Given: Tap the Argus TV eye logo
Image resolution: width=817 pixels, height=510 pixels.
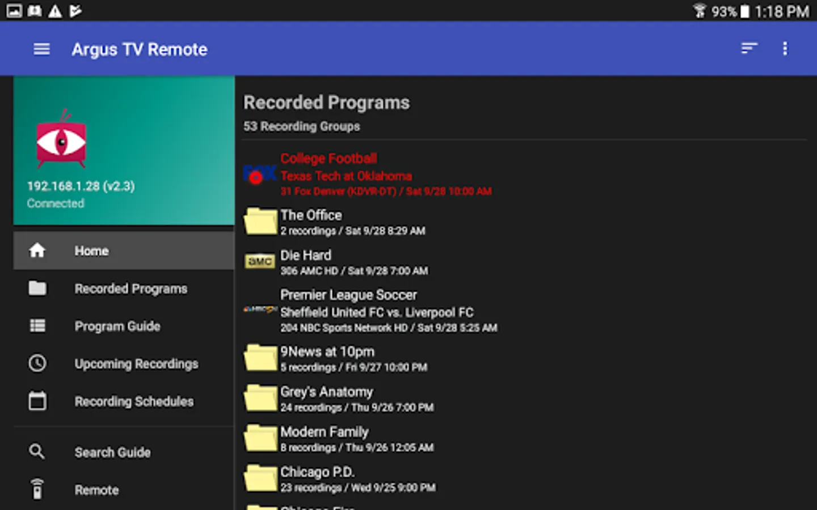Looking at the screenshot, I should coord(61,139).
